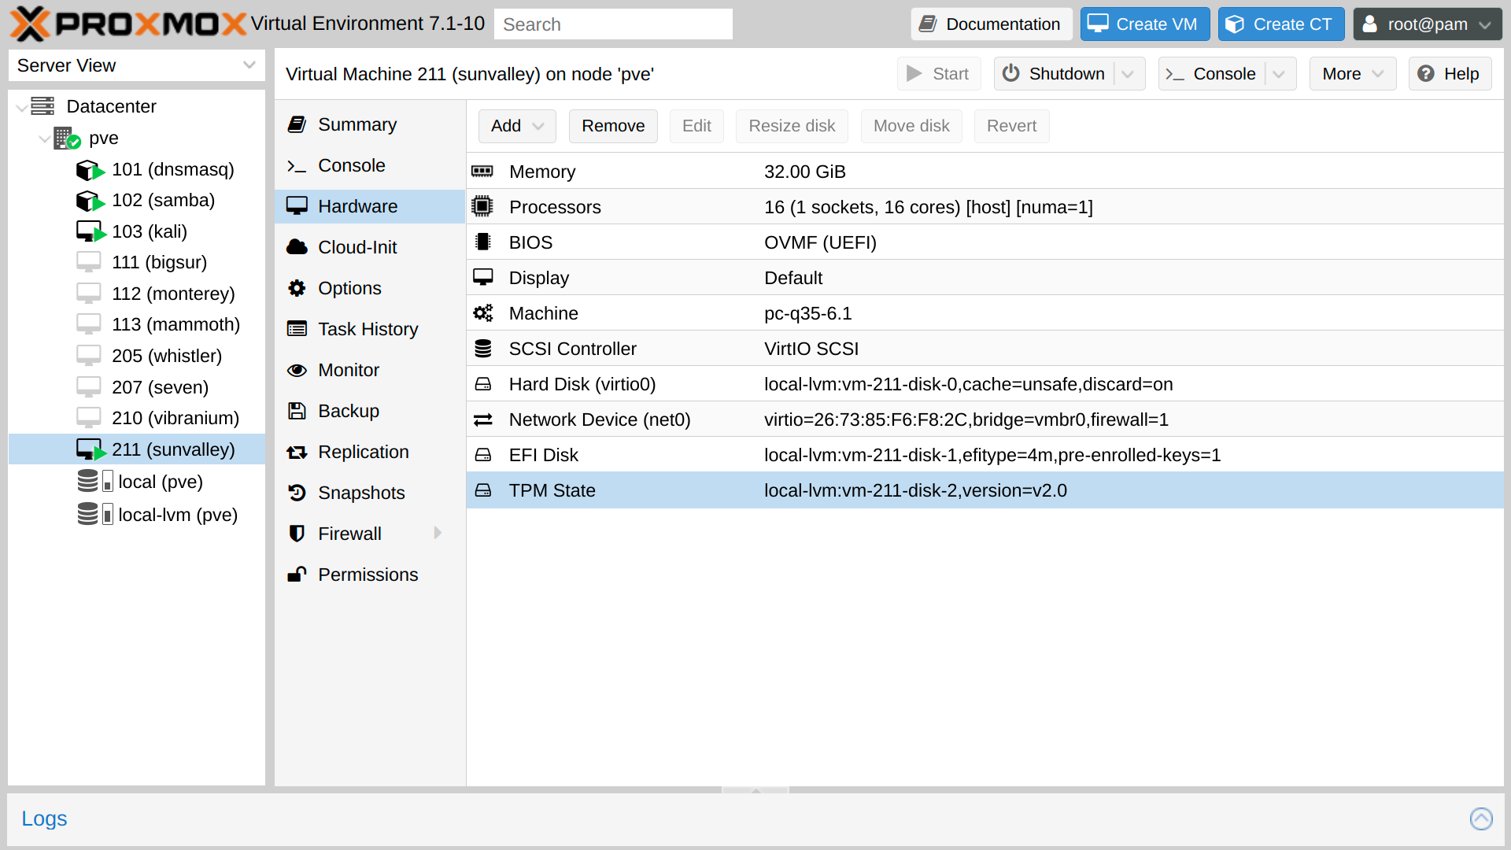1511x850 pixels.
Task: Expand the Logs panel with circle arrow
Action: 1481,819
